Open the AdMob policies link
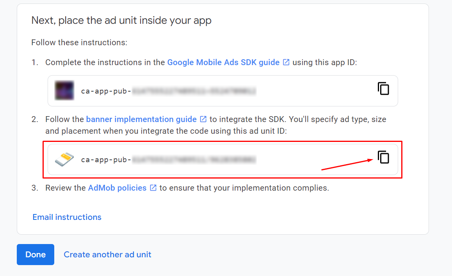The height and width of the screenshot is (276, 452). [x=117, y=188]
